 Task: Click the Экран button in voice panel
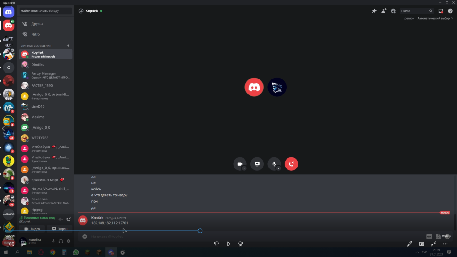(x=60, y=229)
